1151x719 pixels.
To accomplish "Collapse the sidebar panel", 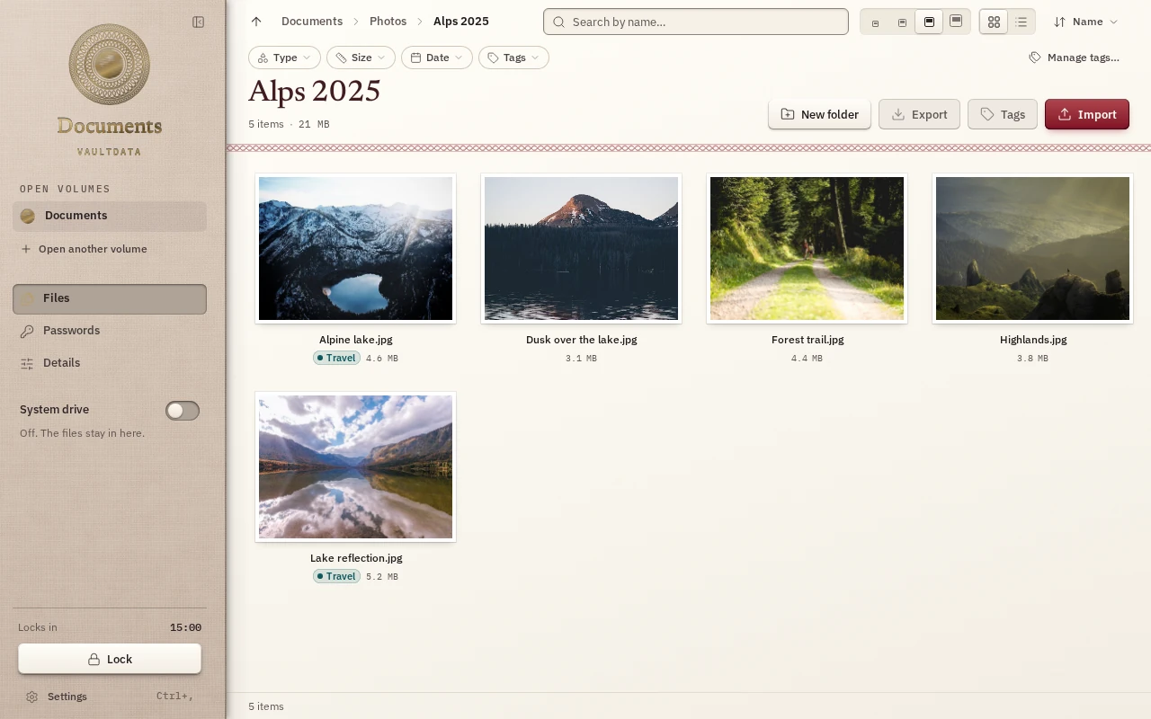I will [199, 22].
